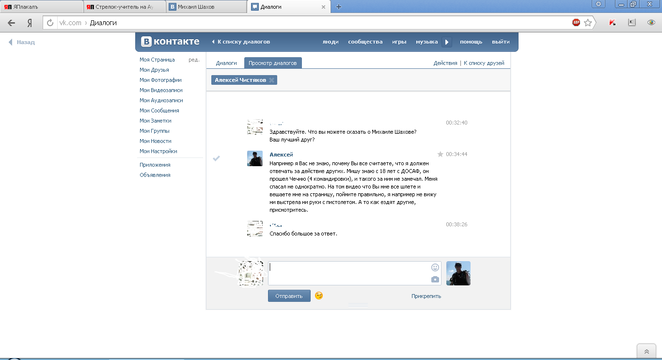The image size is (662, 360).
Task: Click the Отправить send button
Action: point(289,296)
